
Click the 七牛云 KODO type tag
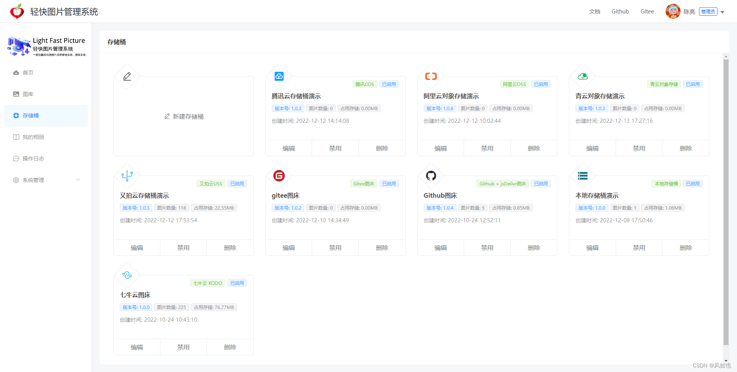(208, 283)
